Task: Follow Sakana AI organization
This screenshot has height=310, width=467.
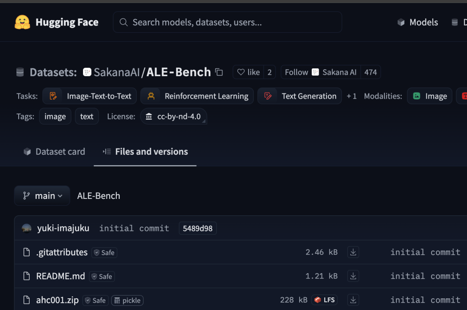Action: tap(321, 72)
